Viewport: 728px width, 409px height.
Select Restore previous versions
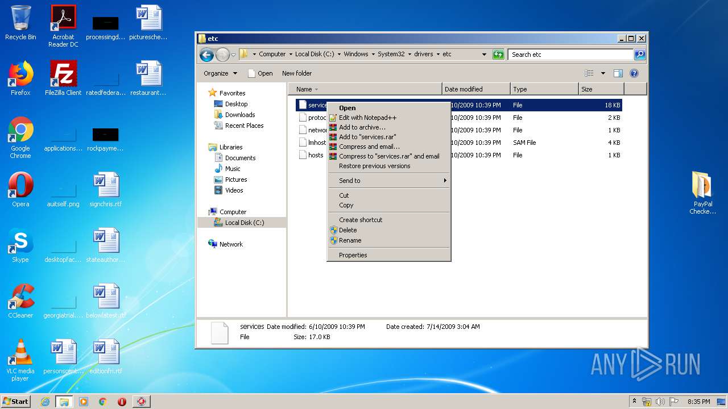(389, 166)
